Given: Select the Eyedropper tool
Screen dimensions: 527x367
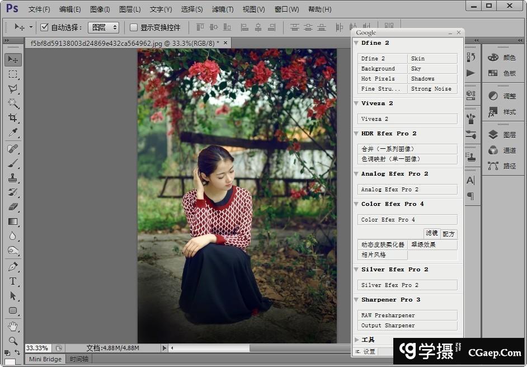Looking at the screenshot, I should (x=13, y=133).
